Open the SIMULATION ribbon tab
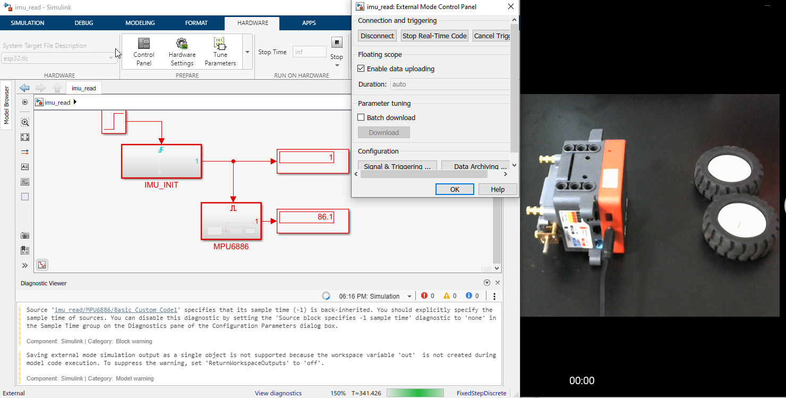This screenshot has height=398, width=786. [28, 23]
